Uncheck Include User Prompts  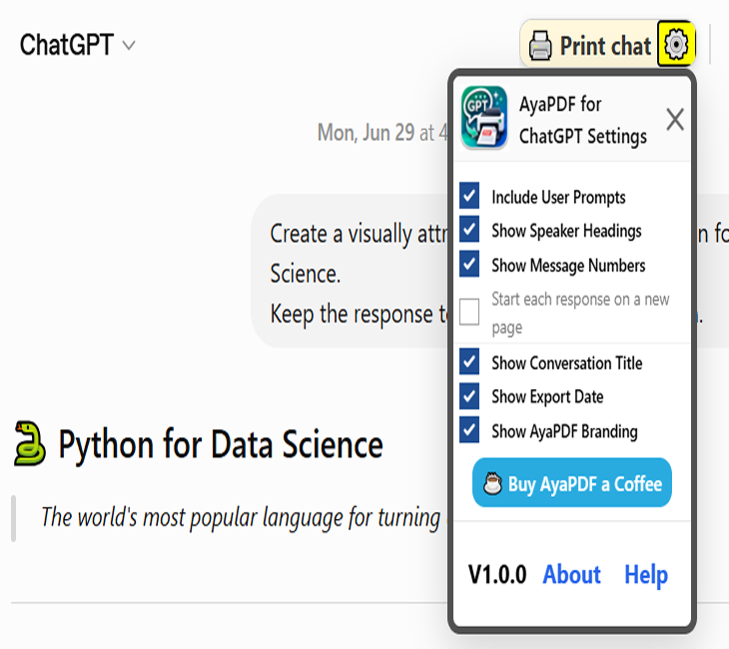click(x=469, y=196)
